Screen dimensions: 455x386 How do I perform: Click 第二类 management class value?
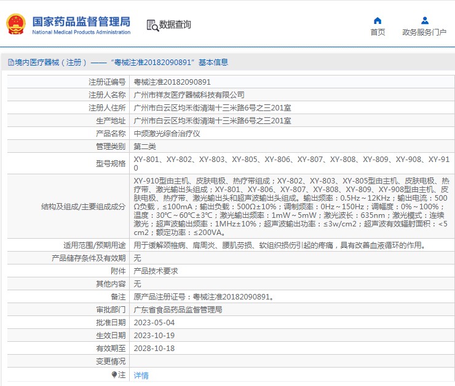pos(144,147)
